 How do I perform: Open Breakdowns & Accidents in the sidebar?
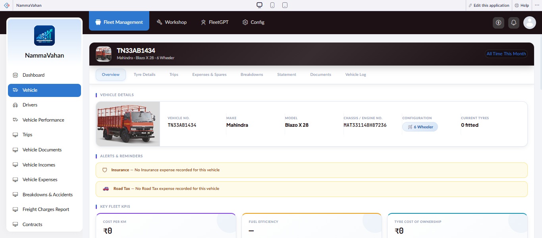pos(44,195)
